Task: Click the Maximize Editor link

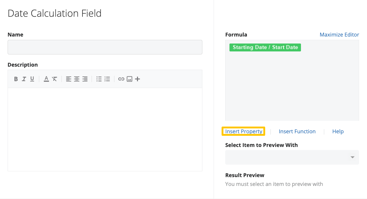Action: point(339,35)
